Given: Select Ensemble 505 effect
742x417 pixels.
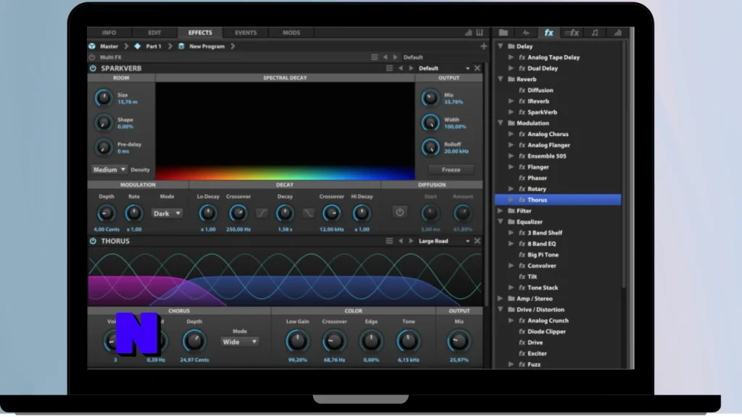Looking at the screenshot, I should (546, 156).
